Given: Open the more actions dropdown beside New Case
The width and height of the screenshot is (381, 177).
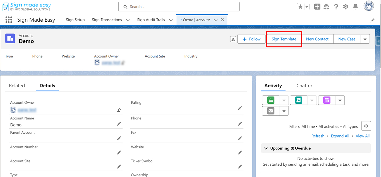Looking at the screenshot, I should 365,39.
